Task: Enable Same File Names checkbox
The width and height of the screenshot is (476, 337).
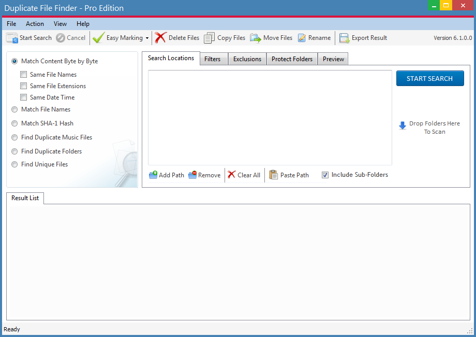Action: pyautogui.click(x=23, y=75)
